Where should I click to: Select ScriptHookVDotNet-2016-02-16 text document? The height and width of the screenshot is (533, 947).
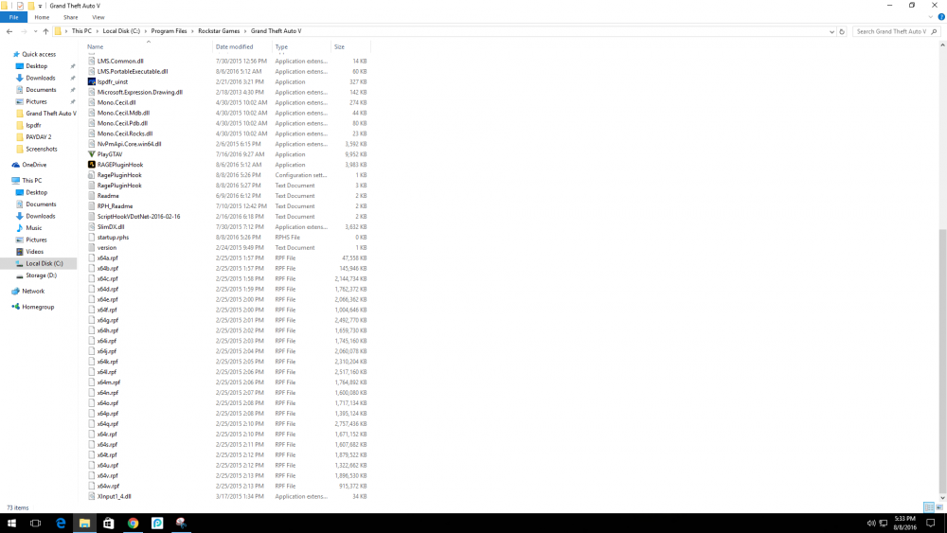(138, 216)
